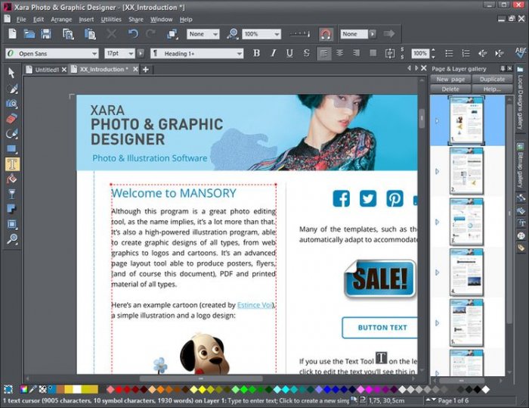Click the Undo arrow icon
Image resolution: width=529 pixels, height=408 pixels.
(133, 34)
